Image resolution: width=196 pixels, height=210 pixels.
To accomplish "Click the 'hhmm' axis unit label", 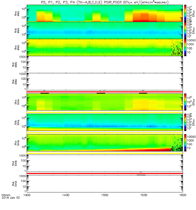I will 6,195.
